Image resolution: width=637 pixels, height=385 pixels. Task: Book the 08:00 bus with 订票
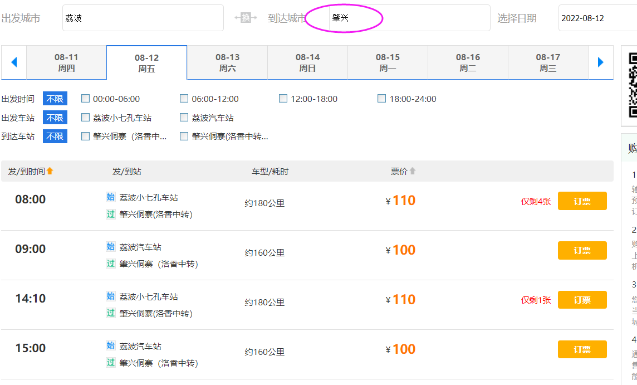click(x=582, y=201)
